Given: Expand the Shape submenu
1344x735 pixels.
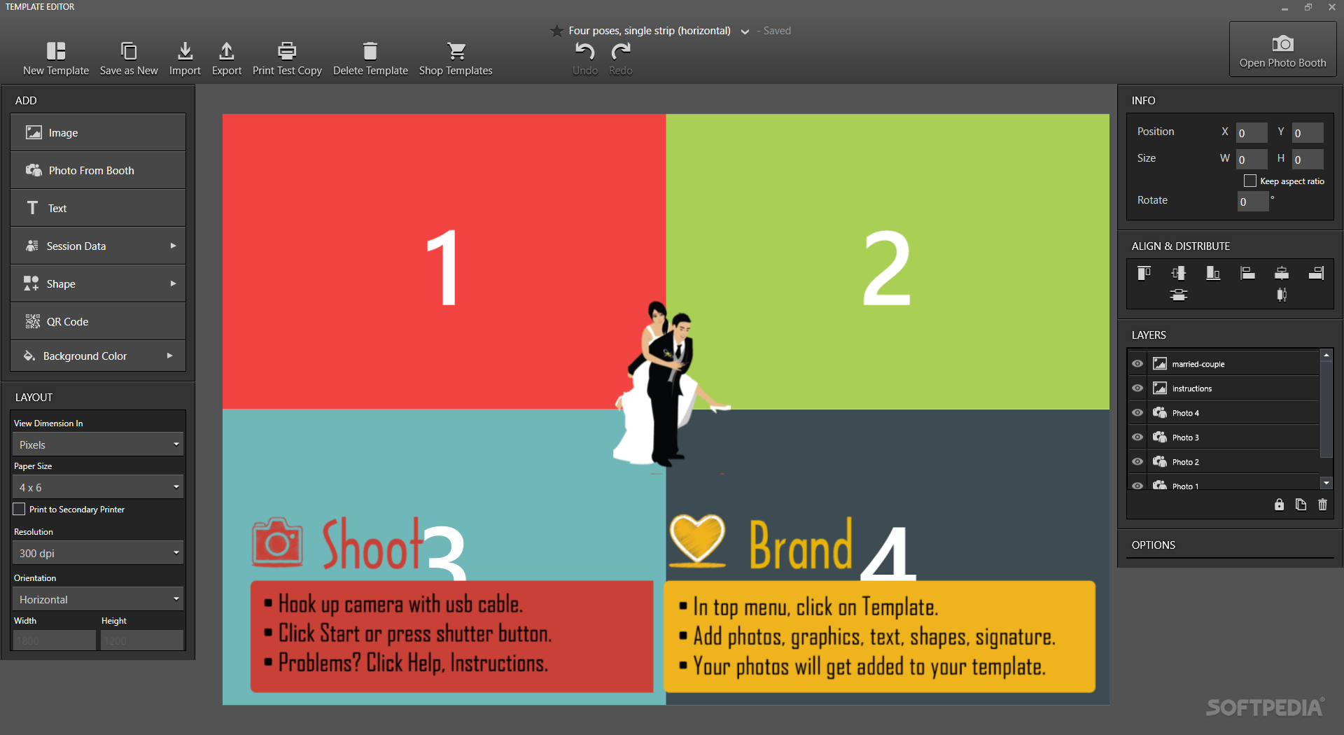Looking at the screenshot, I should click(173, 283).
